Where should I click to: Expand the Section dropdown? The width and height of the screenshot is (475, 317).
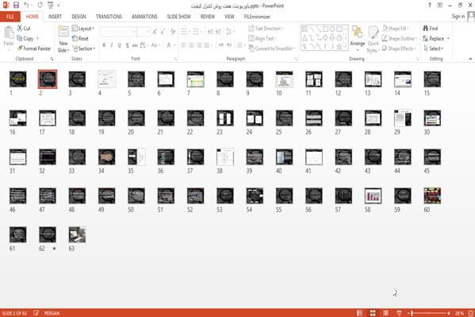[x=84, y=48]
